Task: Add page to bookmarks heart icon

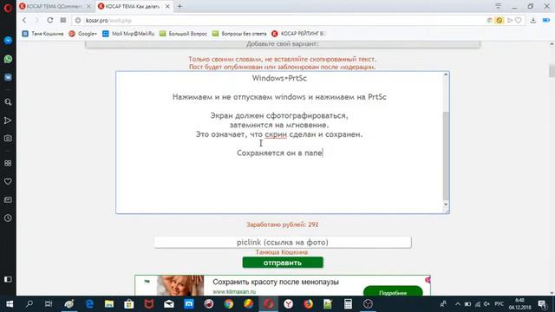Action: click(x=519, y=21)
